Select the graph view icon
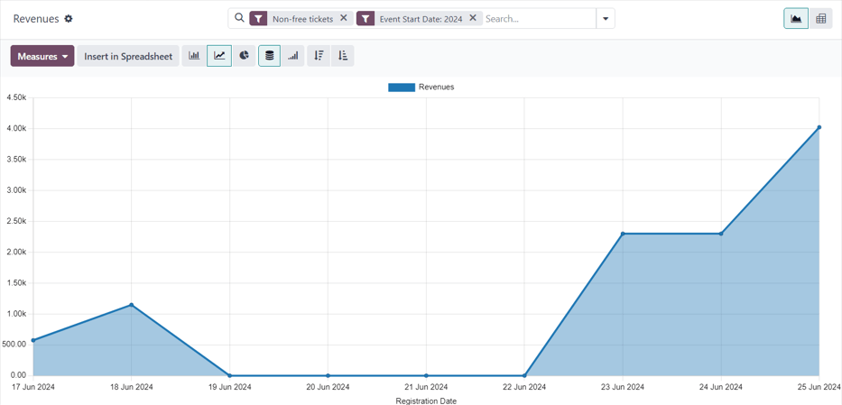 point(796,18)
